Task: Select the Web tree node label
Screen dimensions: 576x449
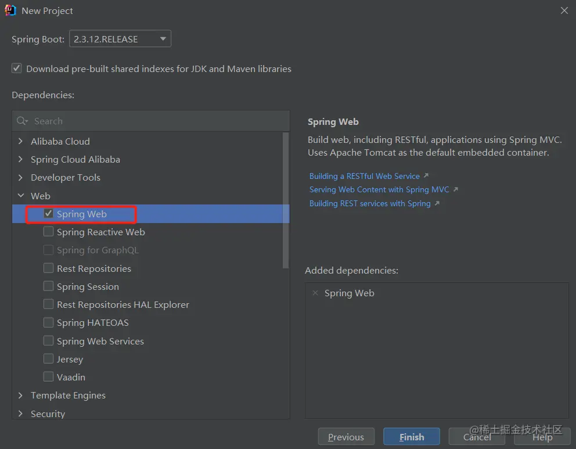Action: coord(41,196)
